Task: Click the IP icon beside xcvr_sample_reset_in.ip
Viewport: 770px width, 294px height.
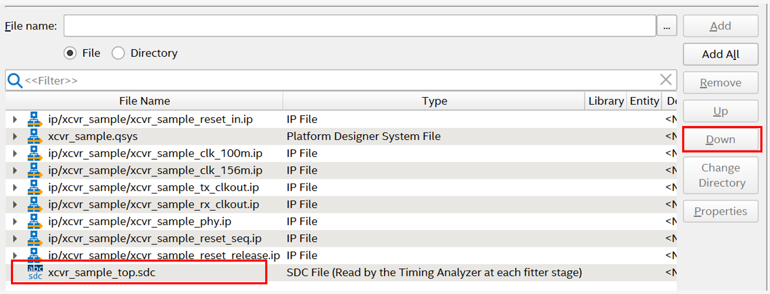Action: click(34, 119)
